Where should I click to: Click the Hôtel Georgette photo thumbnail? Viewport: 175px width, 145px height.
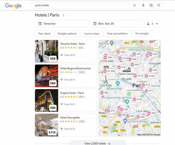(47, 125)
